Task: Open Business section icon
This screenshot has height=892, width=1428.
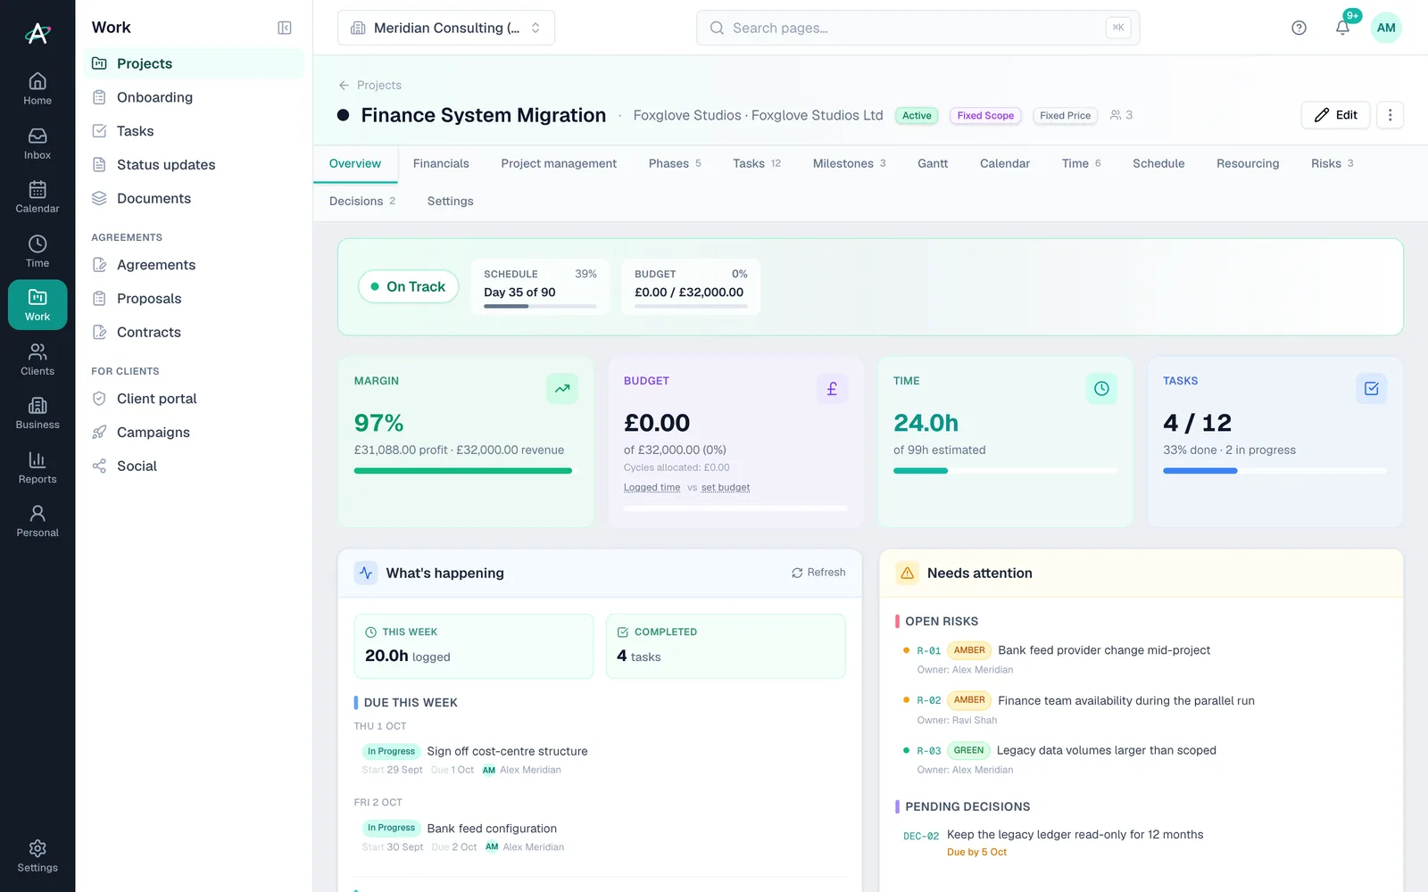Action: 37,413
